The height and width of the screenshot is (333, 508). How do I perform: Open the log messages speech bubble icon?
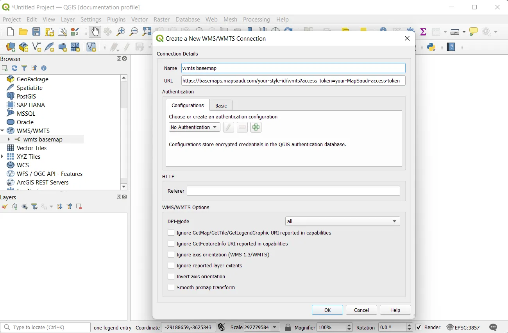[493, 328]
